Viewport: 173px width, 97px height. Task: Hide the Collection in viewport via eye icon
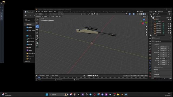tap(169, 18)
